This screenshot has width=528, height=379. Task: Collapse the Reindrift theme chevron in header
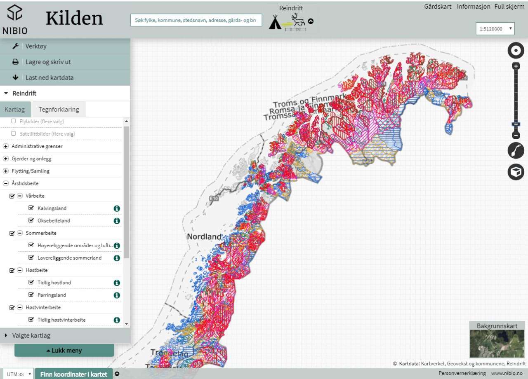[311, 21]
